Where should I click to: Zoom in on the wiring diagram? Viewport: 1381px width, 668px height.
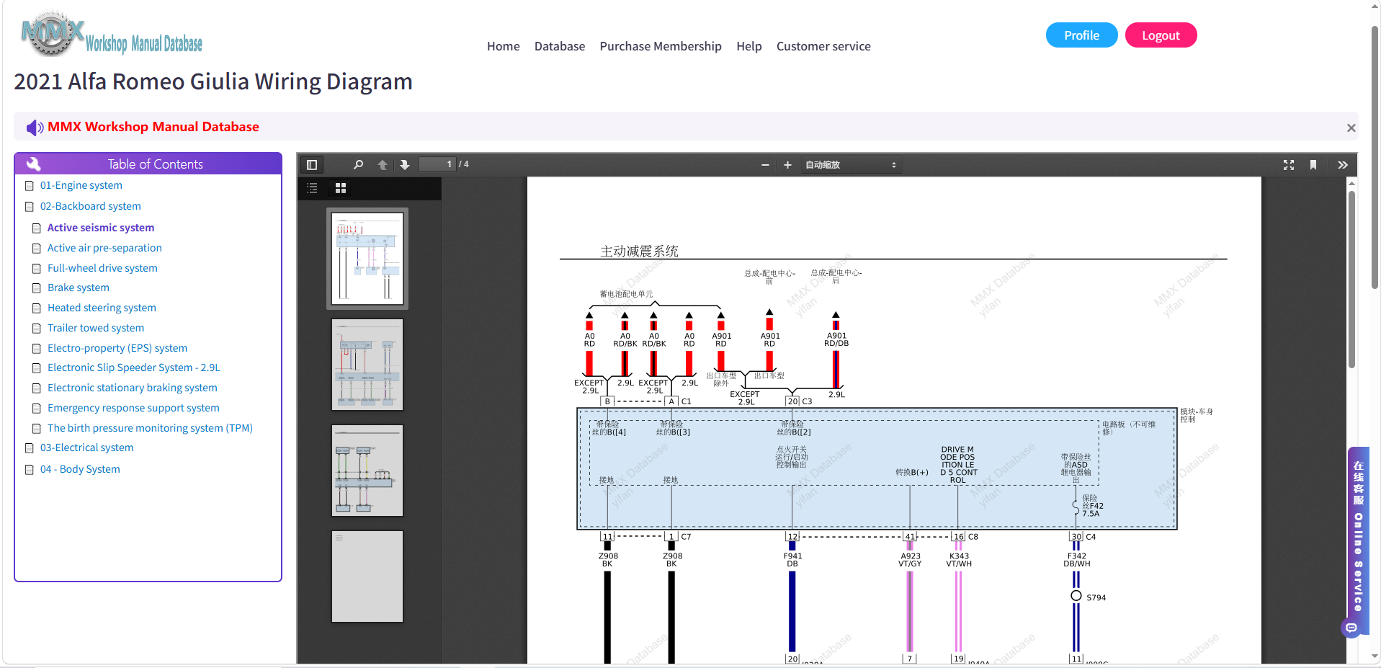point(787,165)
